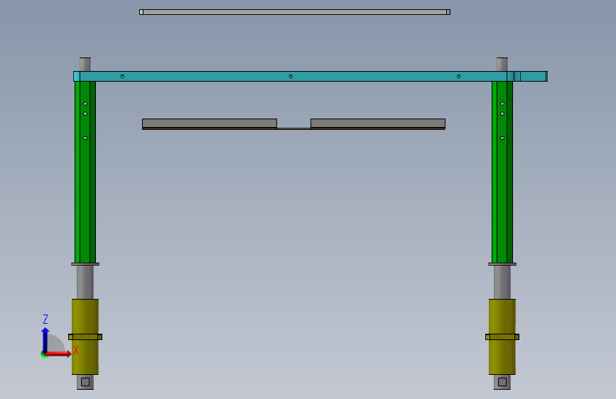Select the right green vertical column
Viewport: 616px width, 399px height.
click(x=502, y=172)
